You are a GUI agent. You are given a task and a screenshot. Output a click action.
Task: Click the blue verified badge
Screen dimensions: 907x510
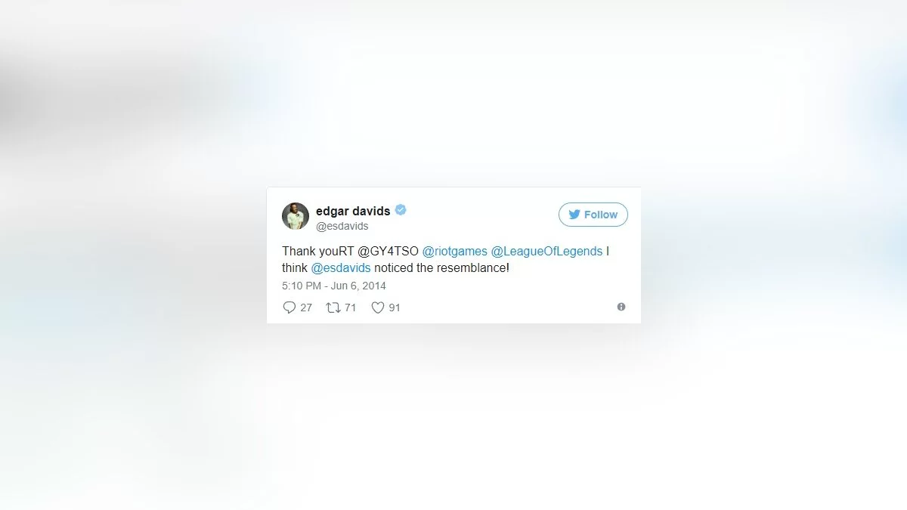pos(401,210)
